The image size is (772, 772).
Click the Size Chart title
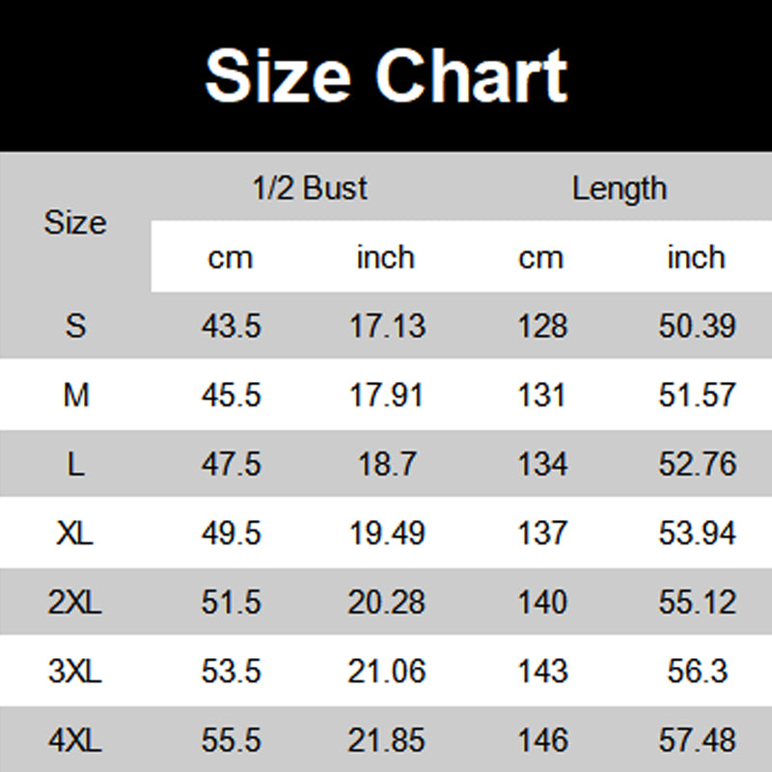click(x=386, y=76)
